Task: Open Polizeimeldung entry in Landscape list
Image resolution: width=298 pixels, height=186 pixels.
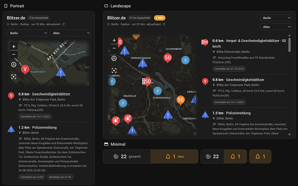Action: point(244,123)
